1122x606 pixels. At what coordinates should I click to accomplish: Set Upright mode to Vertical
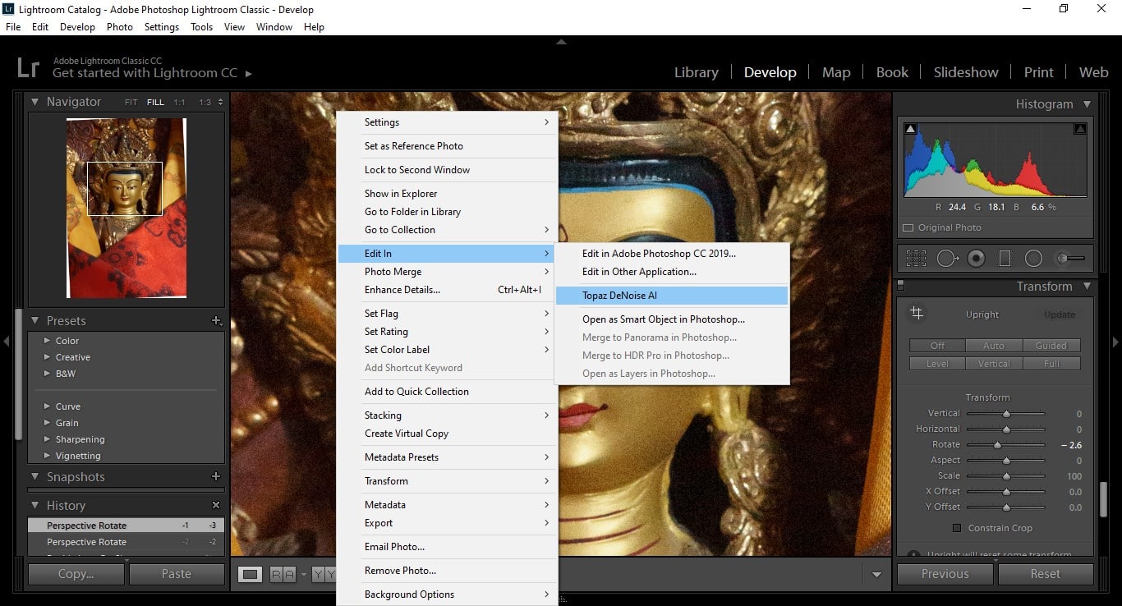[994, 364]
